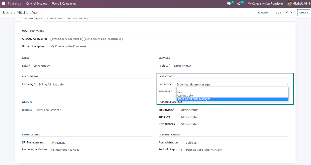Open the conversations chat icon
The image size is (311, 165).
(x=229, y=4)
